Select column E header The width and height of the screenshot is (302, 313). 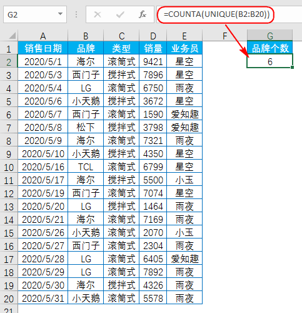pos(184,36)
